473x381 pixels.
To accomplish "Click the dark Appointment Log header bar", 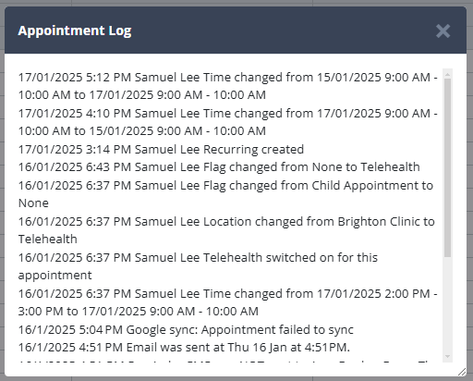I will pyautogui.click(x=236, y=31).
